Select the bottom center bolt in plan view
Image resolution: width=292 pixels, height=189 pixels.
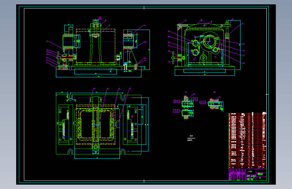pos(96,147)
